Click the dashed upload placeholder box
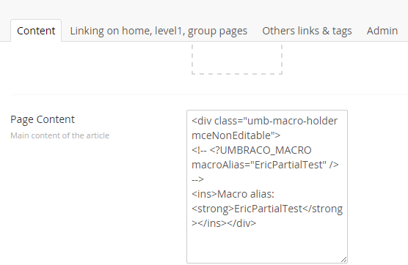Viewport: 408px width, 265px height. pyautogui.click(x=237, y=59)
